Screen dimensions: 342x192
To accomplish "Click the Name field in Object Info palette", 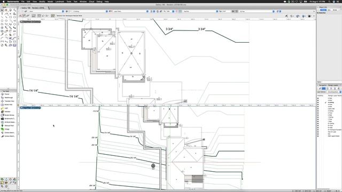I will pos(331,82).
